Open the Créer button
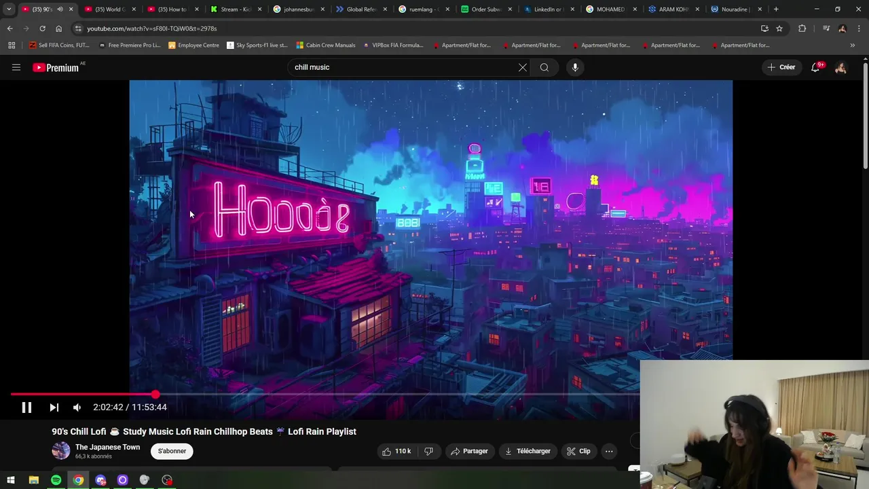This screenshot has width=869, height=489. [781, 67]
